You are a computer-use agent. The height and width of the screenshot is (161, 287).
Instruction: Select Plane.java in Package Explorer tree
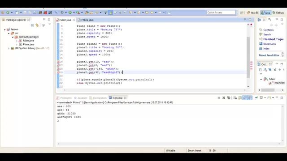pos(29,44)
